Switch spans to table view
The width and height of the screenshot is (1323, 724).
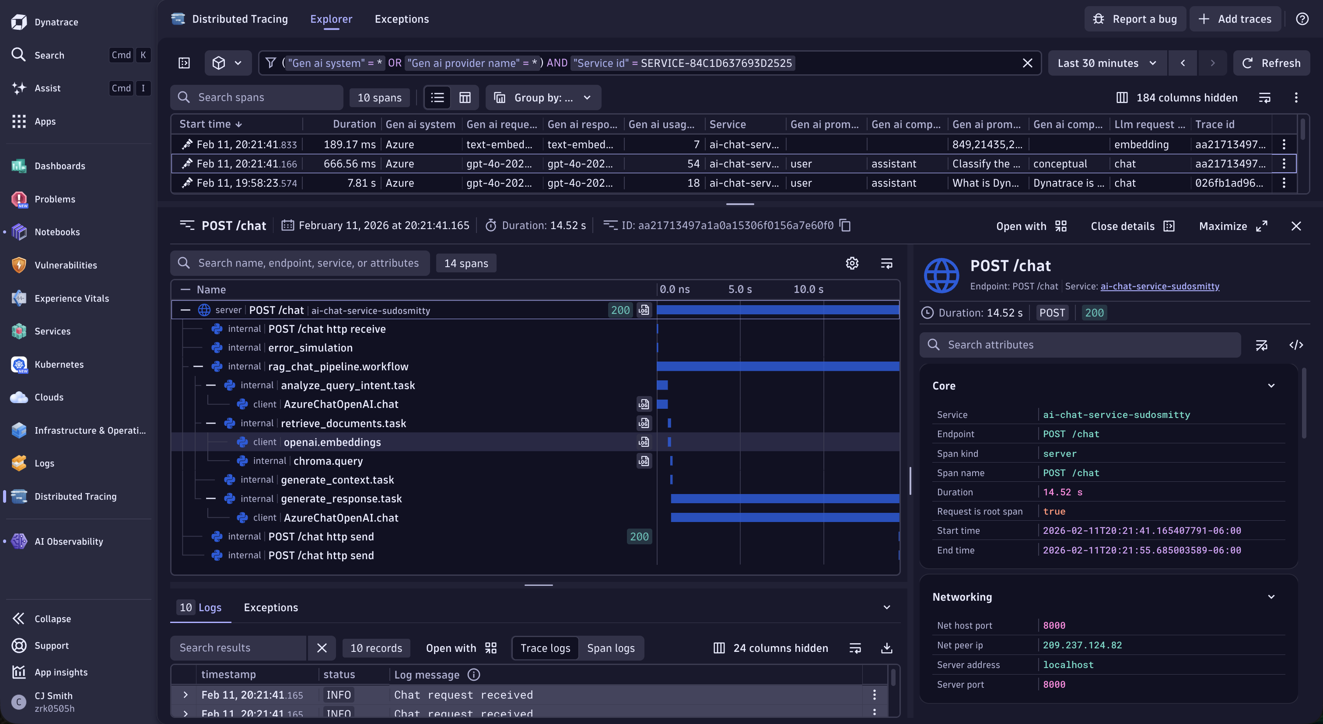coord(465,97)
